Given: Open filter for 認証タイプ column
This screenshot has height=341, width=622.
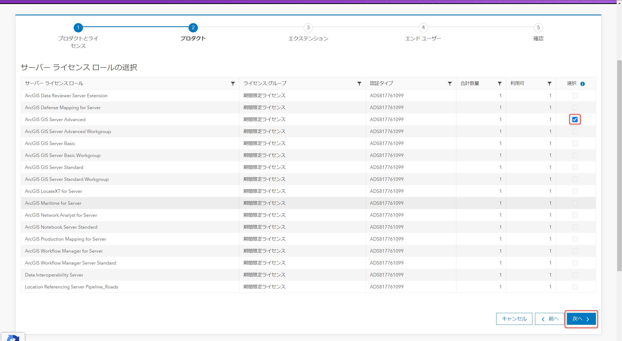Looking at the screenshot, I should click(450, 84).
